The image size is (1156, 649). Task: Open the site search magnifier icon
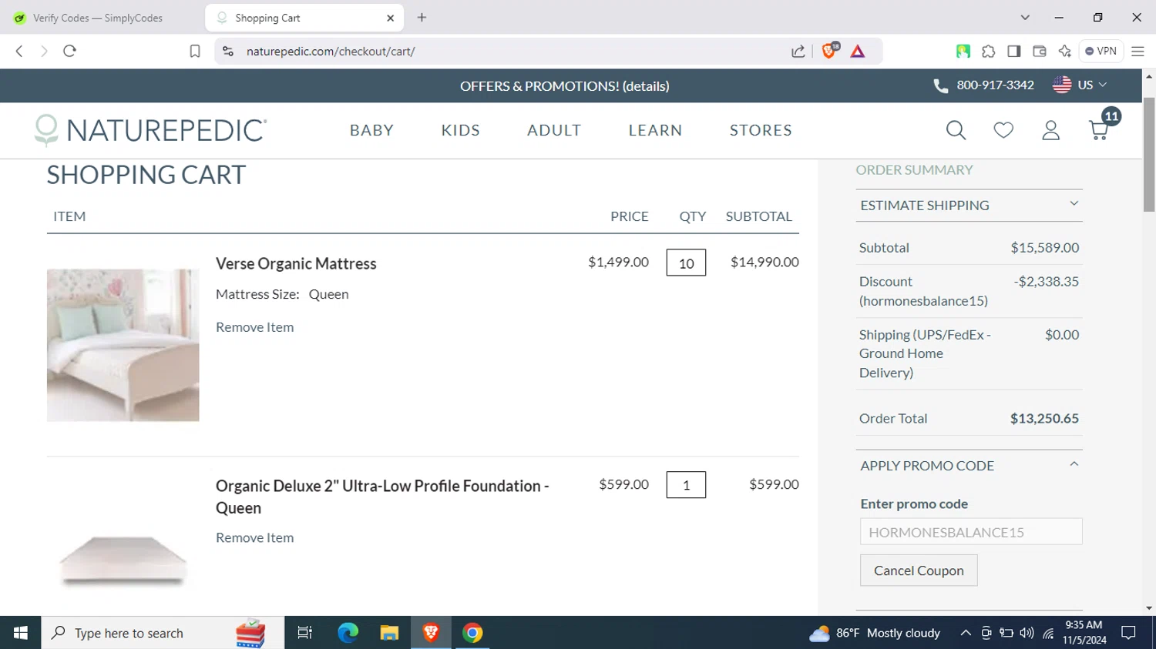tap(956, 130)
